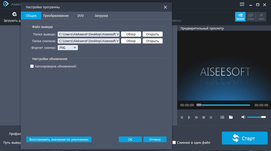
Task: Click the Aiseesoft preview screen
Action: (224, 66)
